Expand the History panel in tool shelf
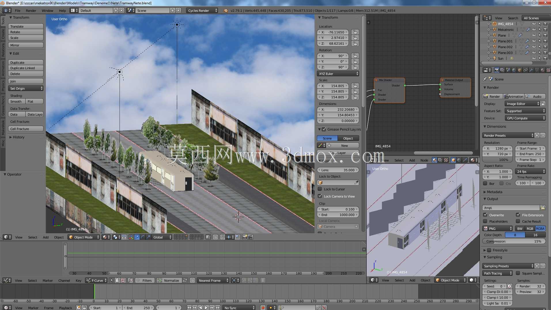This screenshot has height=310, width=551. pyautogui.click(x=18, y=137)
